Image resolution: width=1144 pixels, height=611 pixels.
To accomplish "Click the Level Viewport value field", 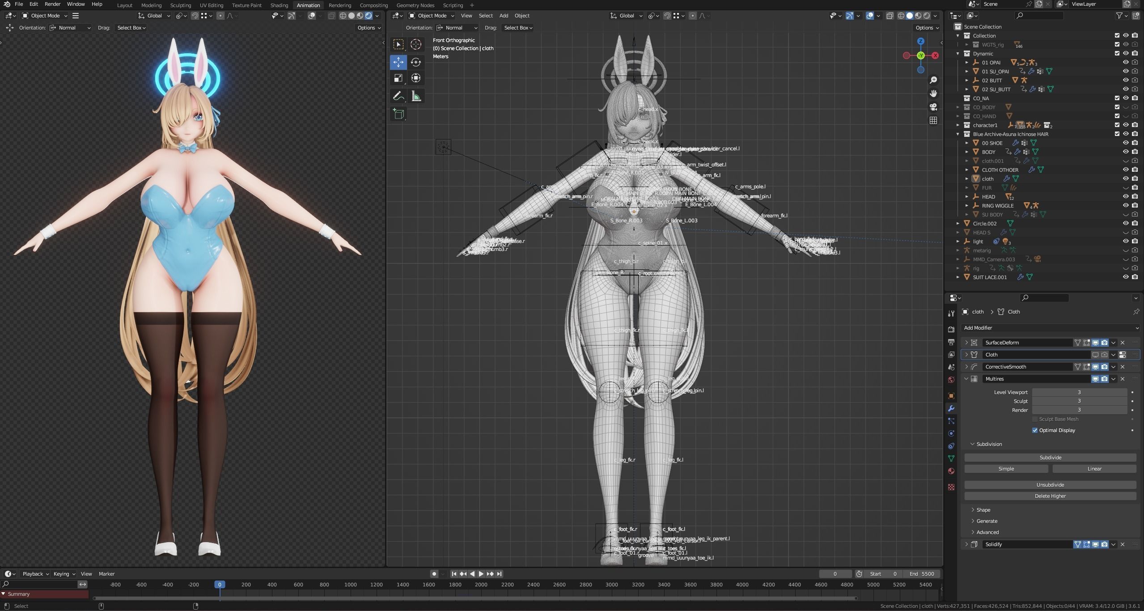I will point(1079,392).
